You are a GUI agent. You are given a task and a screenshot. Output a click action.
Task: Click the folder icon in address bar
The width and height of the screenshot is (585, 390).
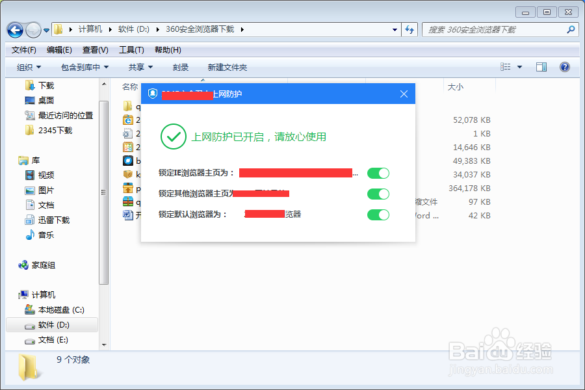coord(58,29)
